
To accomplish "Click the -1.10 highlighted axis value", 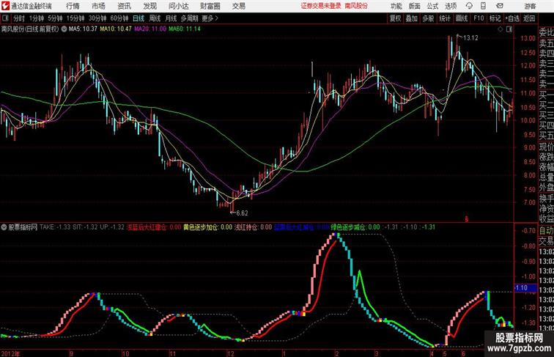I will click(x=525, y=288).
